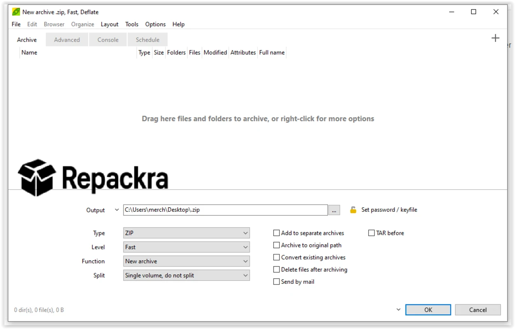Click the padlock password icon
Viewport: 515px width, 329px height.
[x=353, y=210]
